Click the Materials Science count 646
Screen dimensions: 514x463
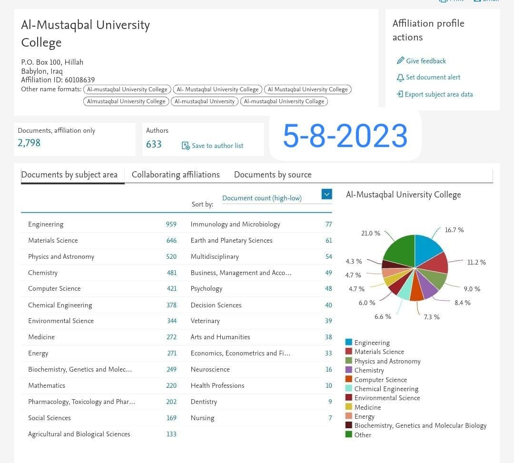click(171, 240)
